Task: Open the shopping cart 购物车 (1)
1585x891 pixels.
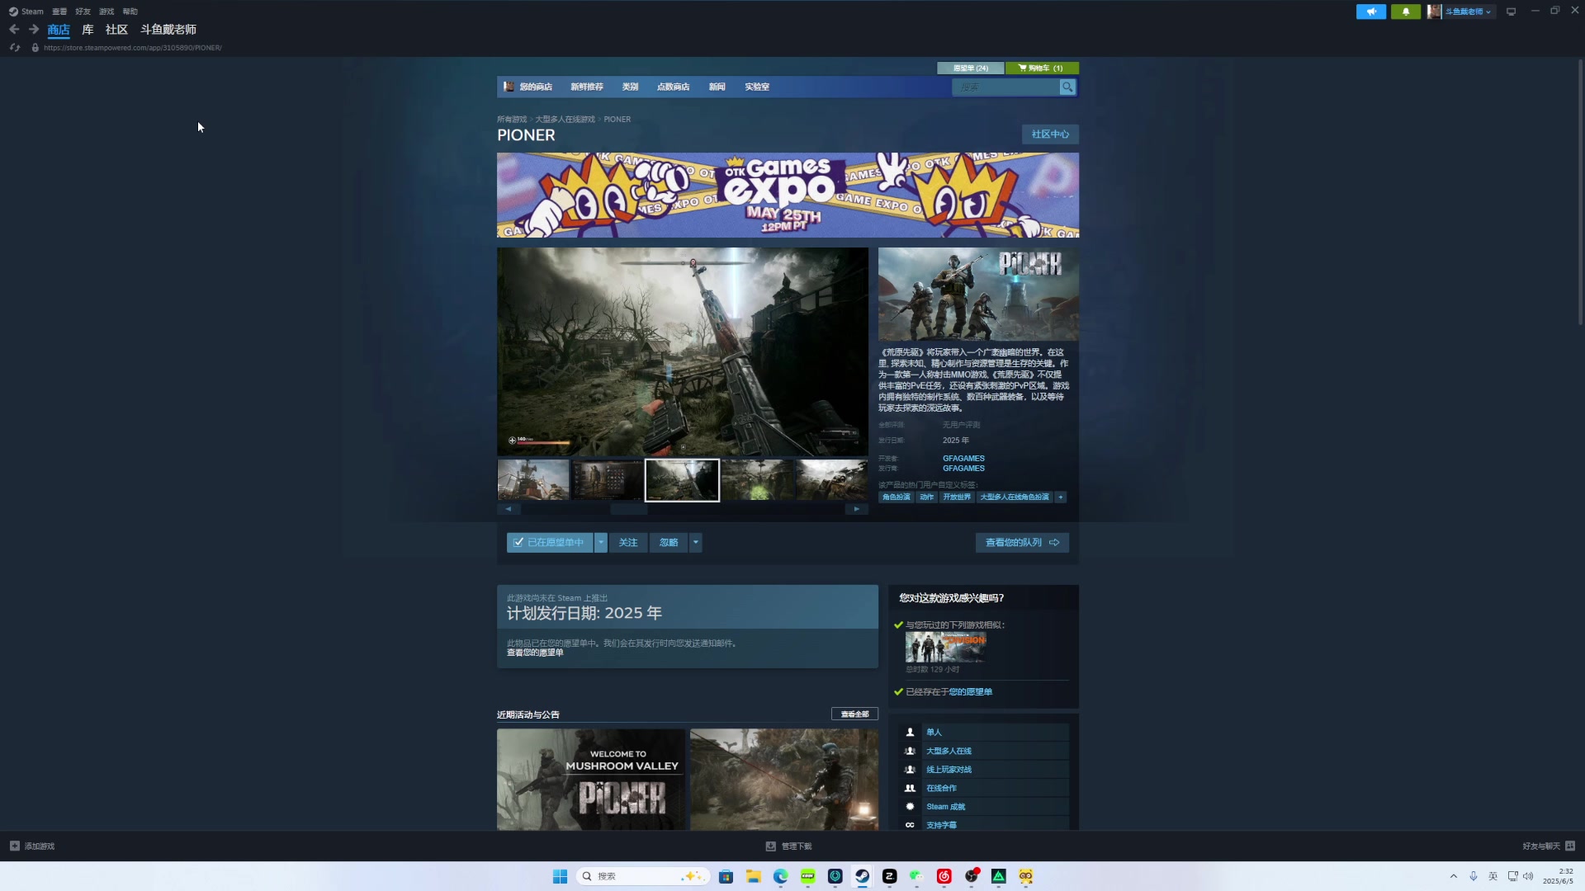Action: coord(1041,68)
